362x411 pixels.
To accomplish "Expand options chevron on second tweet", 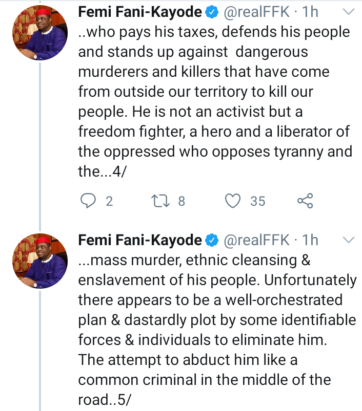I will click(x=349, y=240).
